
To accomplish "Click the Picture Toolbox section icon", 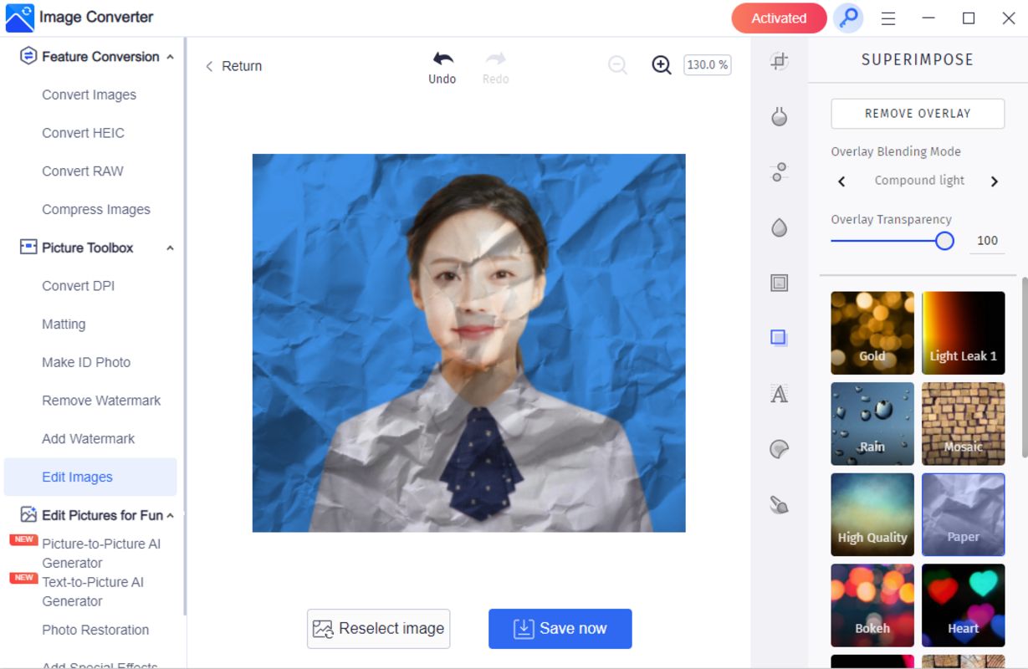I will point(28,247).
